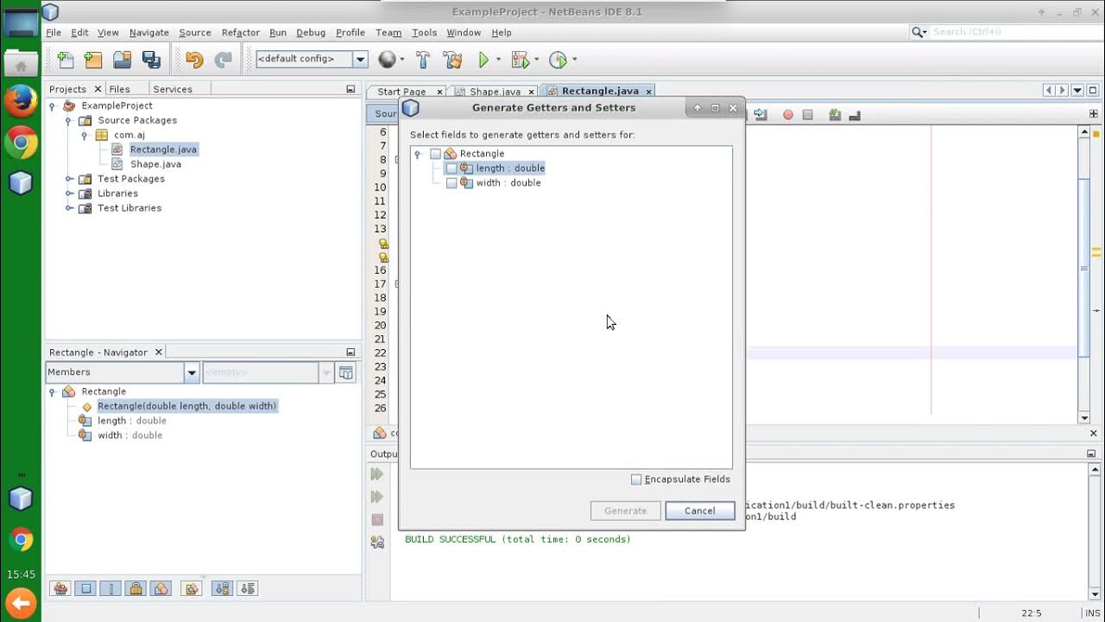Expand the Test Libraries node
Screen dimensions: 1105x622
pyautogui.click(x=69, y=208)
